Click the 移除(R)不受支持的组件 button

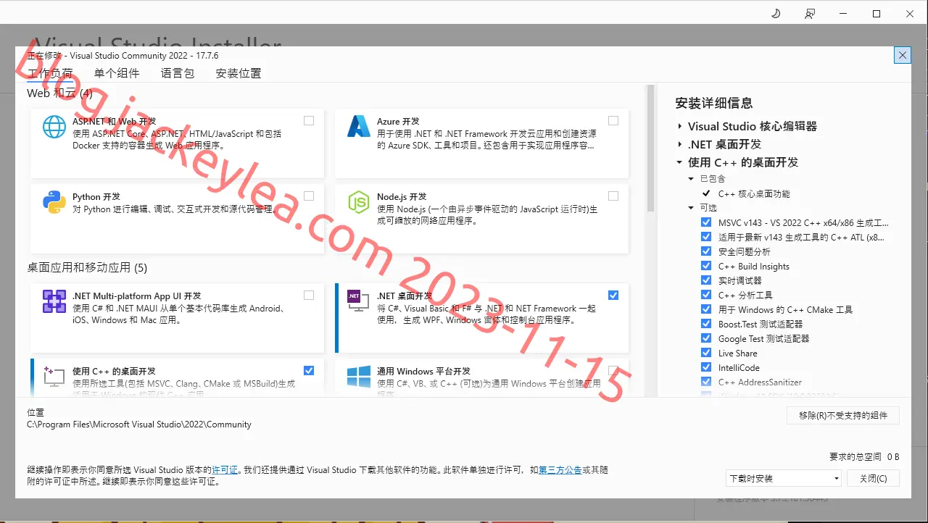[843, 415]
